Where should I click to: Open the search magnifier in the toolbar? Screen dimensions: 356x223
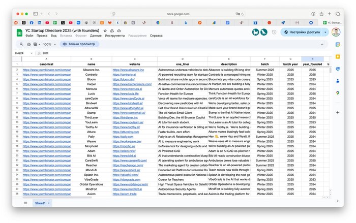(21, 44)
